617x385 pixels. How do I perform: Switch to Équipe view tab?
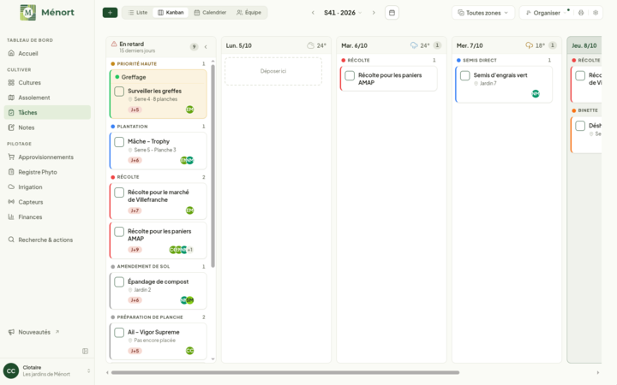pyautogui.click(x=249, y=13)
